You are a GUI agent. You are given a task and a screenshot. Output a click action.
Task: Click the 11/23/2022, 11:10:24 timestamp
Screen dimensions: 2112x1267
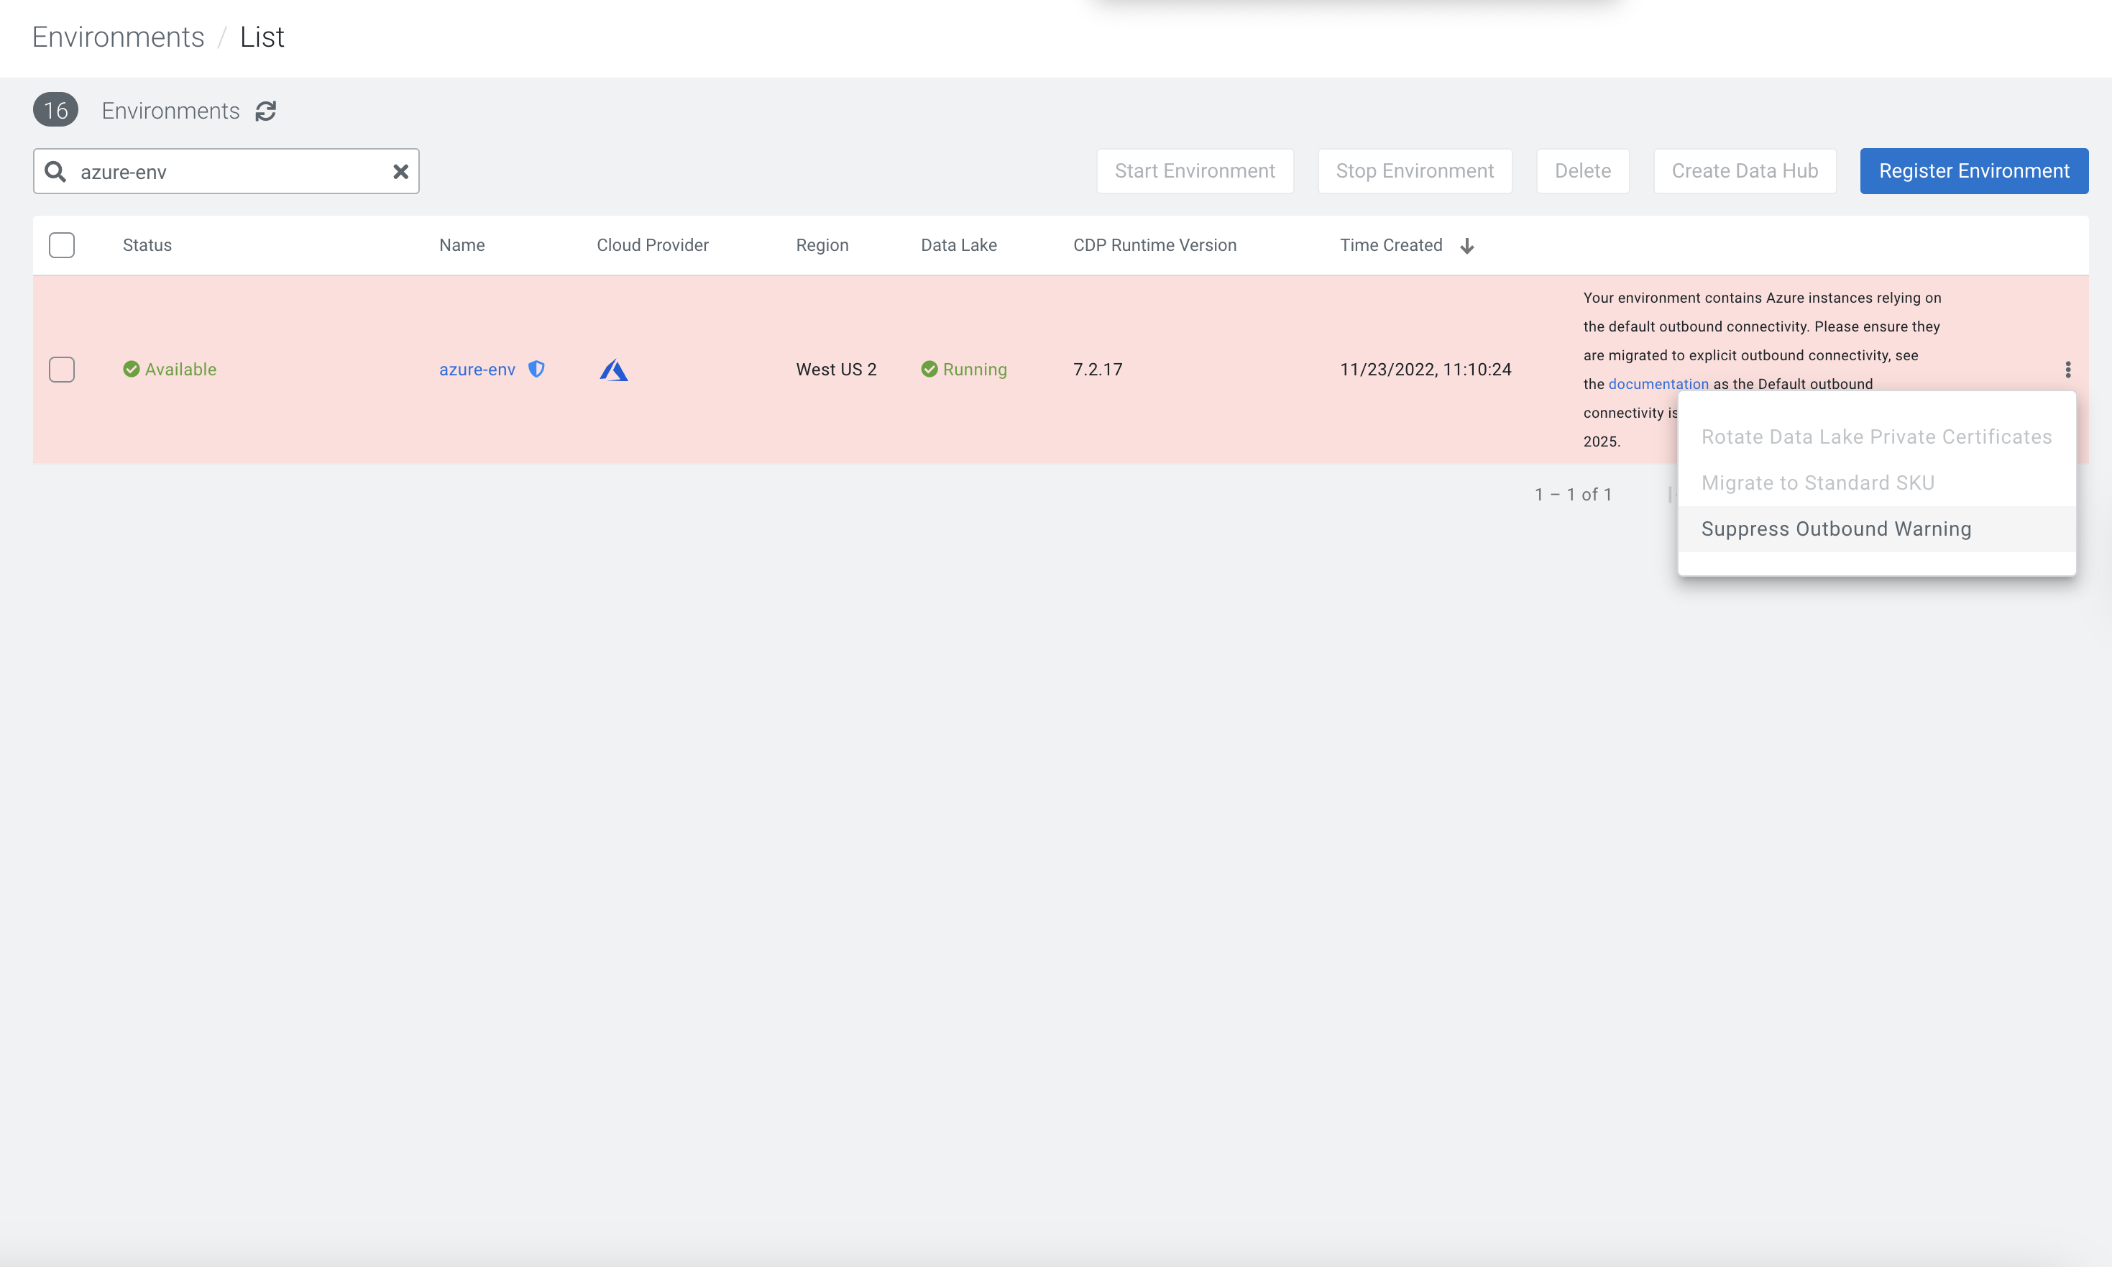point(1425,370)
